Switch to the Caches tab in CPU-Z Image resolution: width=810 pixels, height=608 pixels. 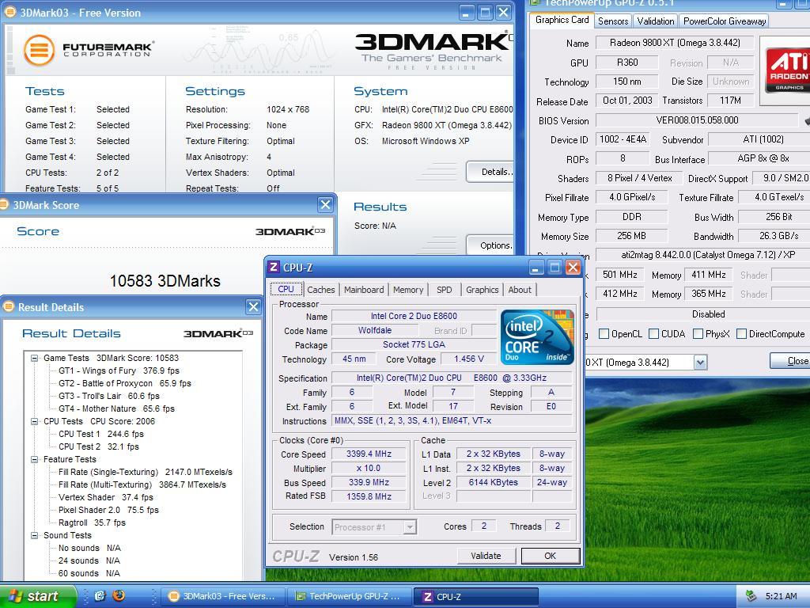pyautogui.click(x=321, y=290)
